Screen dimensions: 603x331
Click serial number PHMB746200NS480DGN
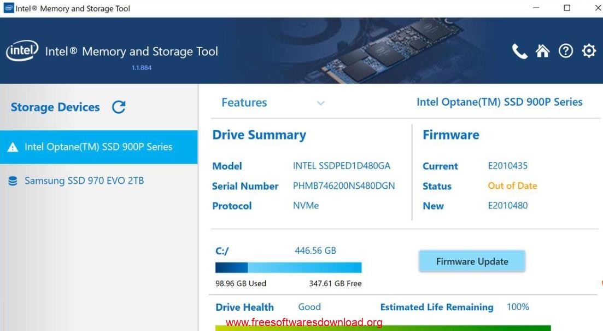(344, 186)
